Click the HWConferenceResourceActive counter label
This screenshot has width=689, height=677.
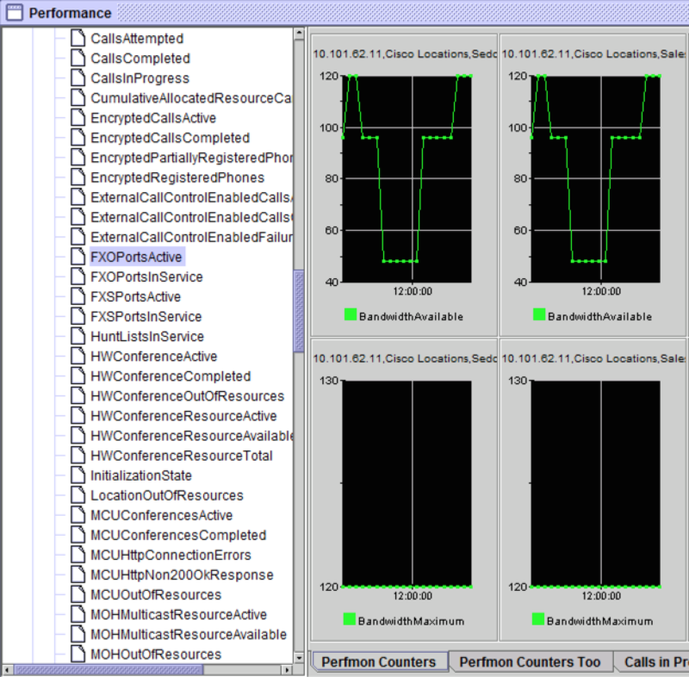click(183, 416)
